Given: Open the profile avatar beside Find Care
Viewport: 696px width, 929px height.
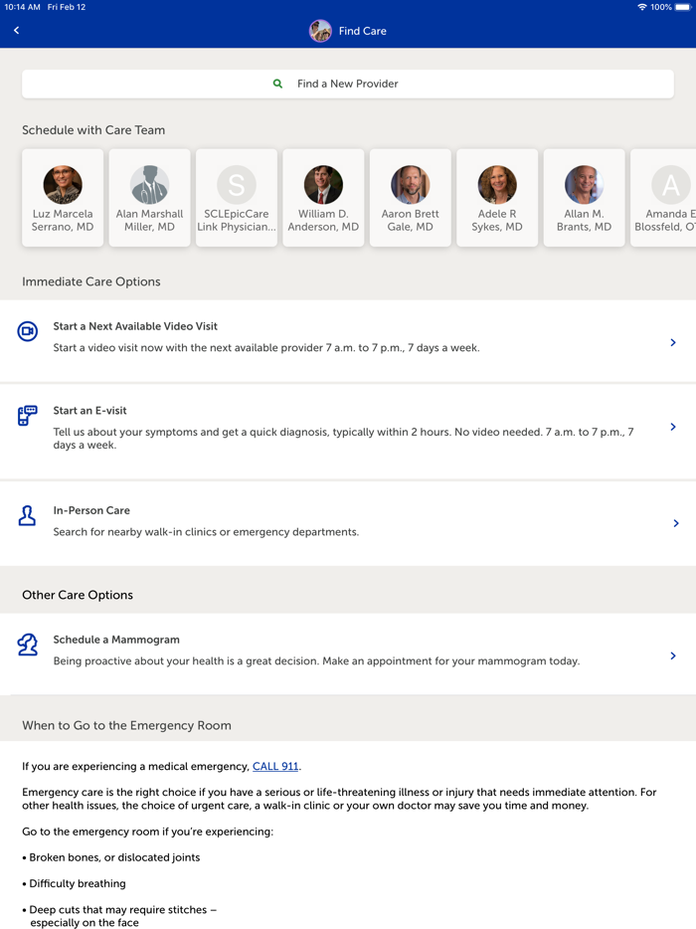Looking at the screenshot, I should click(320, 31).
